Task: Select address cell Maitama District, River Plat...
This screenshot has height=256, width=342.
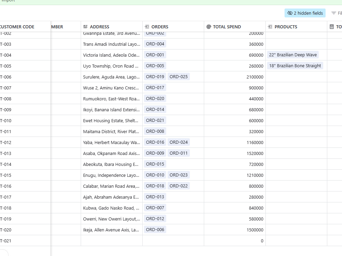Action: [112, 131]
